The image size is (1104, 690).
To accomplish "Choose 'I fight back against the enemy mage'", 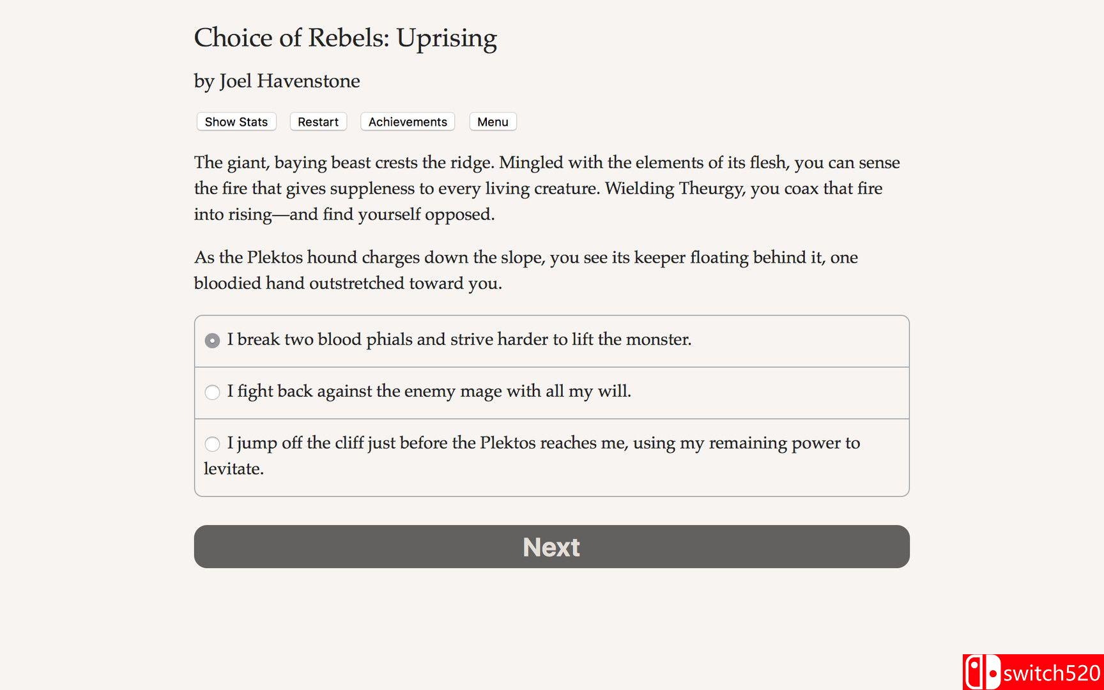I will 212,392.
